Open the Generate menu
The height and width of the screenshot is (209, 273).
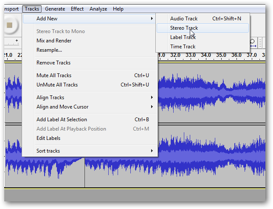pos(55,9)
